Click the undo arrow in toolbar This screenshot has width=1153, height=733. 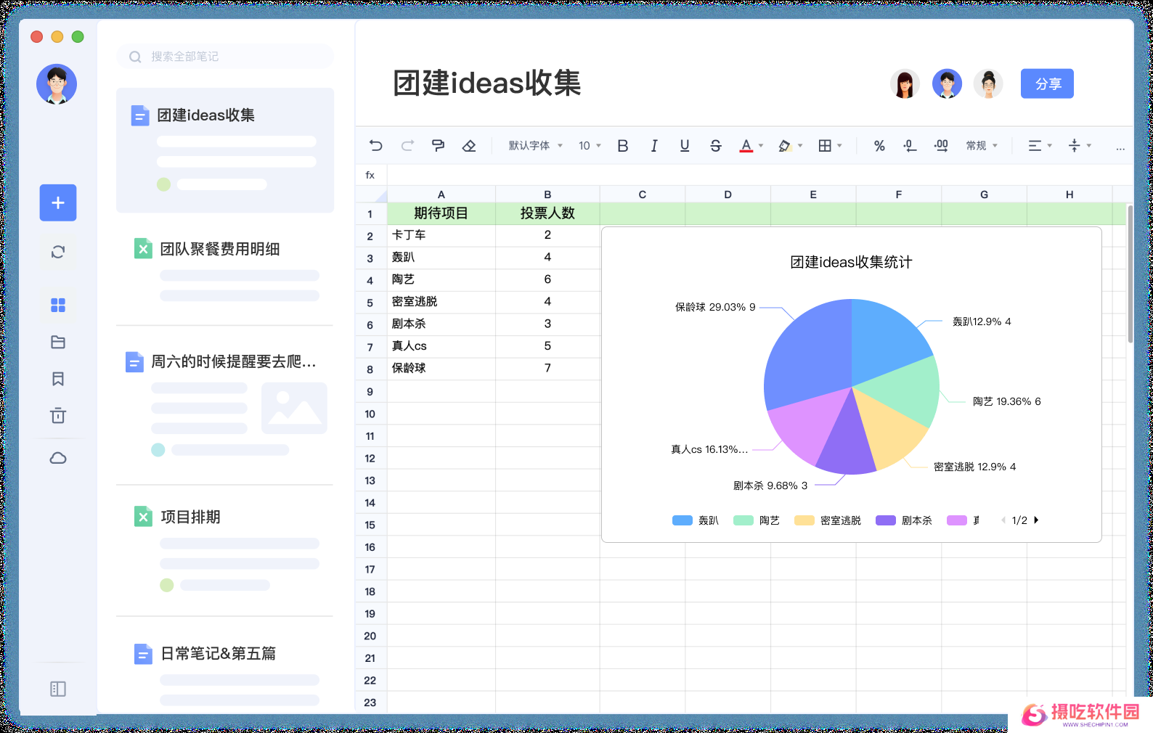375,146
